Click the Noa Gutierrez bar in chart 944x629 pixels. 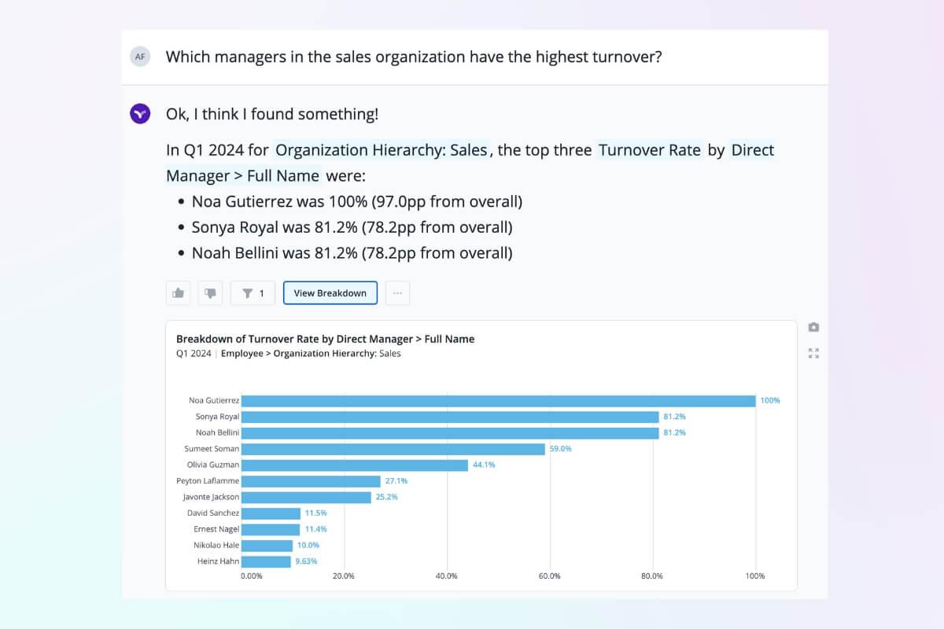point(499,401)
